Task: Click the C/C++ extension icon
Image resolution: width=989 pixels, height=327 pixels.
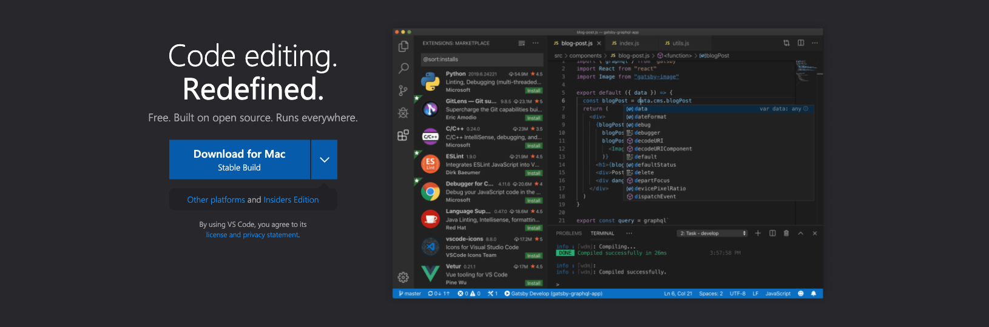Action: point(430,137)
